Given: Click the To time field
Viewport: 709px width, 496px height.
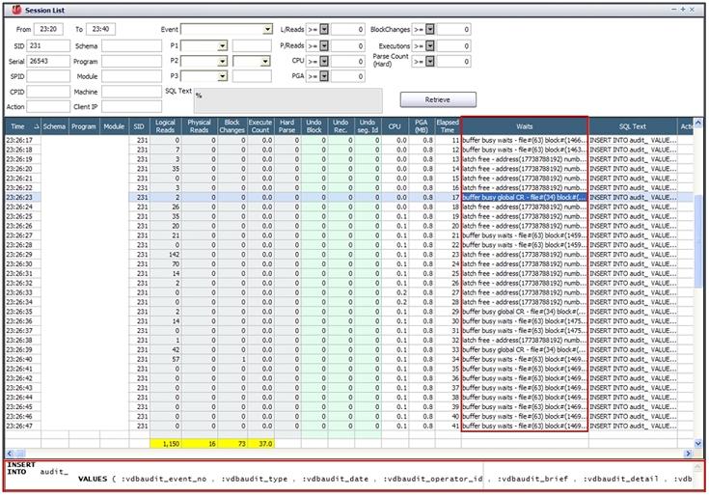Looking at the screenshot, I should click(x=100, y=29).
